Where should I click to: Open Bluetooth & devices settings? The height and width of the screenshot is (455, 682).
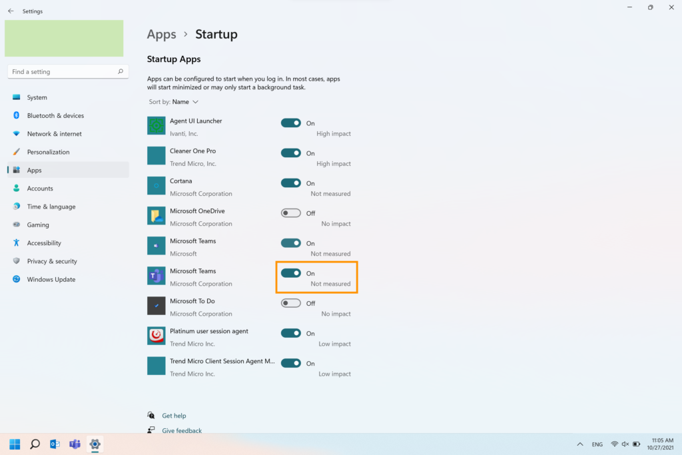point(55,115)
